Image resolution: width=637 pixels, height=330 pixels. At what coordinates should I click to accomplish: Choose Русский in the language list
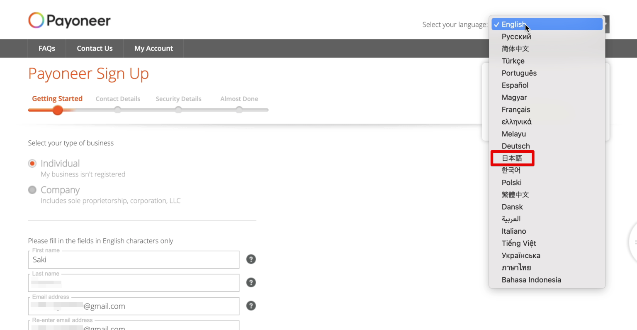coord(547,37)
